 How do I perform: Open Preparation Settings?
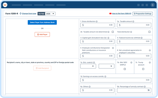coord(143,14)
